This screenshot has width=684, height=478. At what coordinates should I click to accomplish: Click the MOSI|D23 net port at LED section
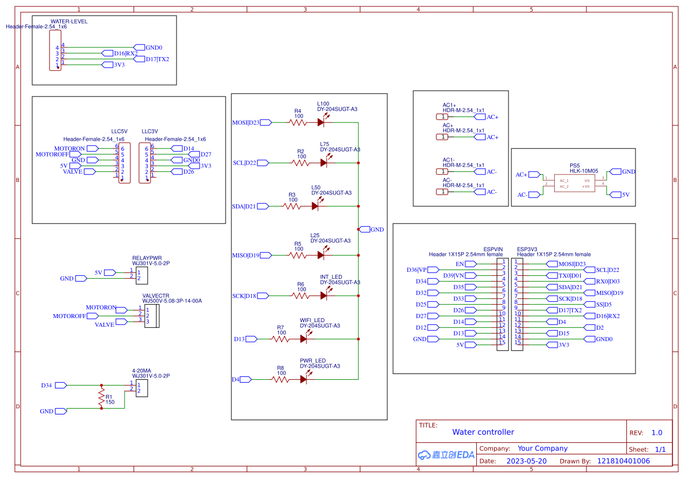tap(252, 122)
